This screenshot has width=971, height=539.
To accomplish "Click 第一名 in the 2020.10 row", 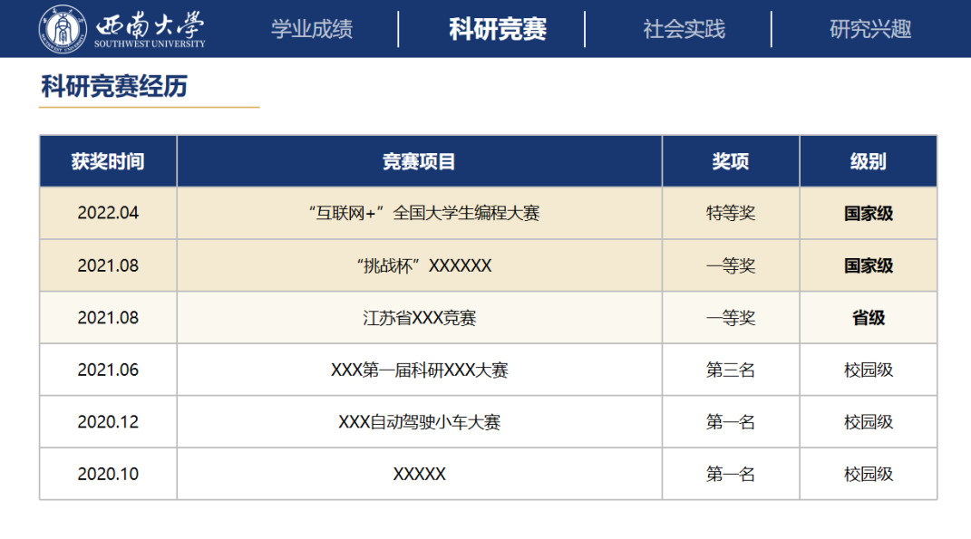I will point(731,474).
